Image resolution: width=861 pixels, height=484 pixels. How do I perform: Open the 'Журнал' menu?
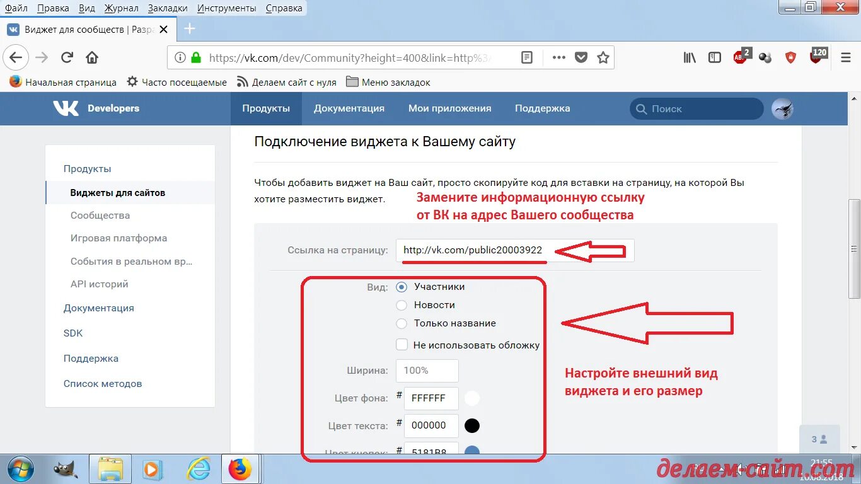[x=122, y=8]
